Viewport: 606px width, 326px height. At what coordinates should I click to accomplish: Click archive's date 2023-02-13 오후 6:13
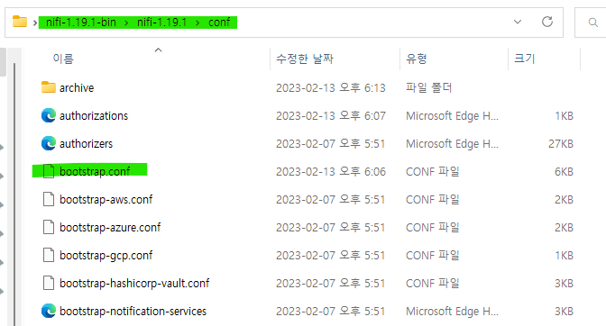click(331, 88)
